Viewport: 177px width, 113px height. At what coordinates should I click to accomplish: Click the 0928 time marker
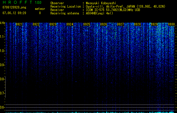coord(137,24)
